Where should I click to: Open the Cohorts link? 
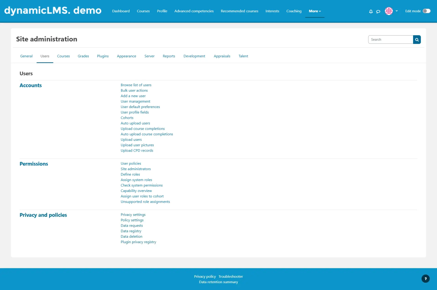click(127, 118)
